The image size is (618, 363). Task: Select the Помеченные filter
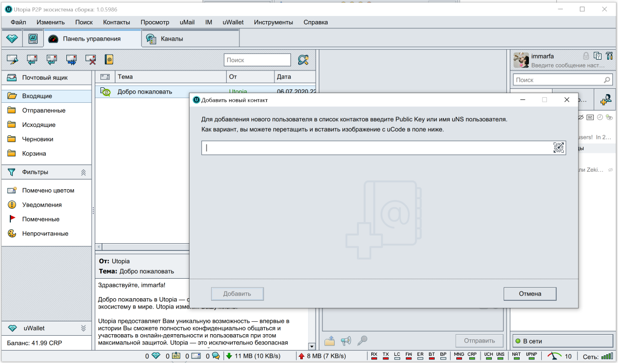click(x=46, y=219)
